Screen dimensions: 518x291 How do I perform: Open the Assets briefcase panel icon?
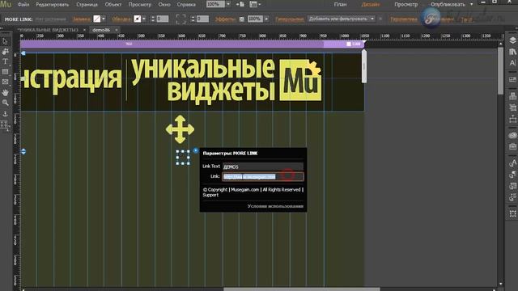512,146
